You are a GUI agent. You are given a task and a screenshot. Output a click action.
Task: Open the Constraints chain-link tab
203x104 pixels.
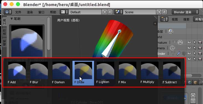point(201,82)
